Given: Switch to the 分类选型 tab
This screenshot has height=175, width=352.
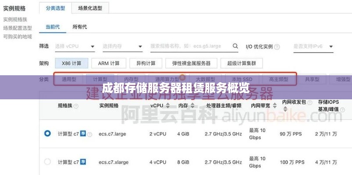Looking at the screenshot, I should (x=55, y=8).
